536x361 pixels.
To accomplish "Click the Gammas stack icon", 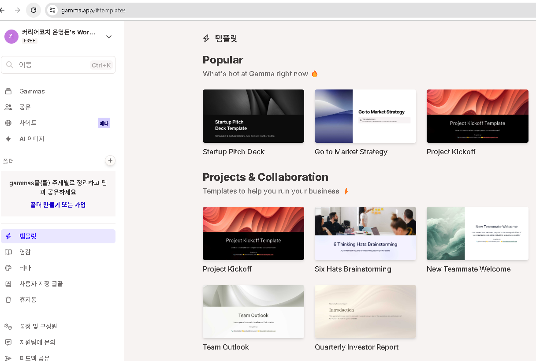I will 8,91.
